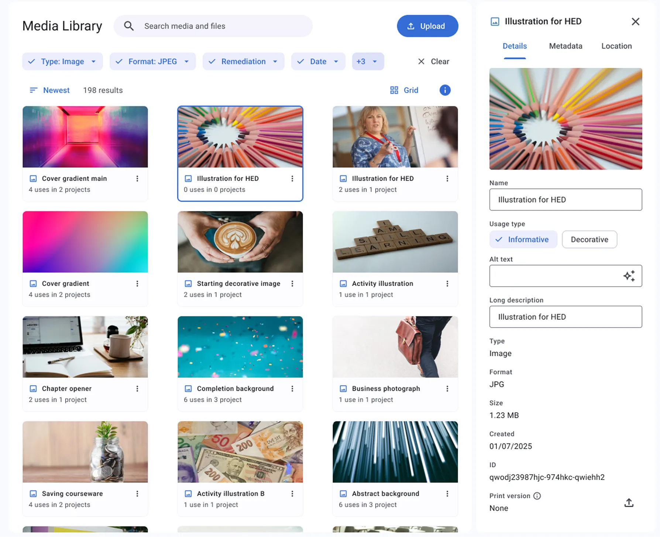Open more options for Cover gradient main

click(x=137, y=179)
